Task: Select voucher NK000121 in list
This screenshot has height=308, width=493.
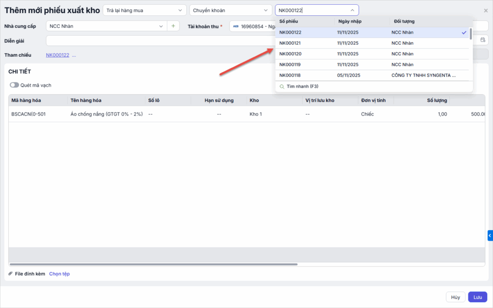Action: [372, 43]
